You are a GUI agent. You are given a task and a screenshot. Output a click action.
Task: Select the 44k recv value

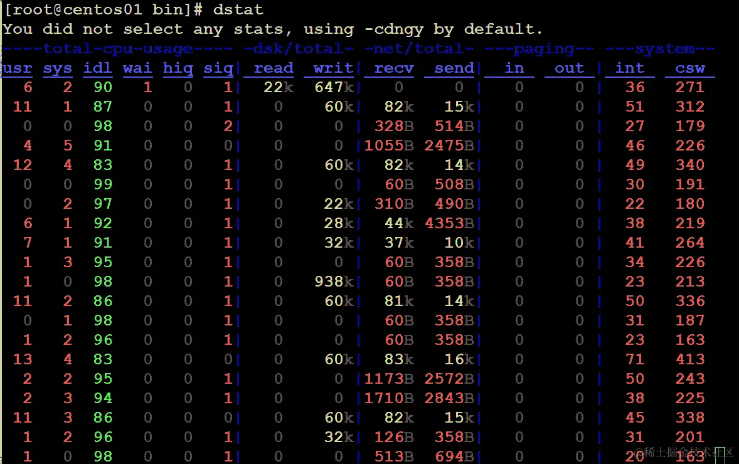click(x=399, y=223)
